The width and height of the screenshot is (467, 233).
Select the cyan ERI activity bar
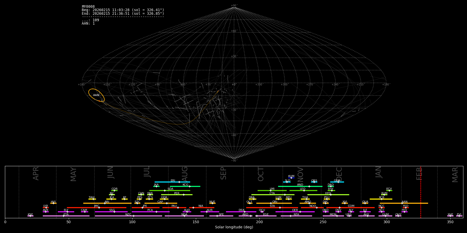tap(172, 182)
